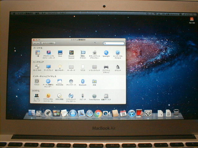
Task: Open Mission Control preferences
Action: coord(71,55)
